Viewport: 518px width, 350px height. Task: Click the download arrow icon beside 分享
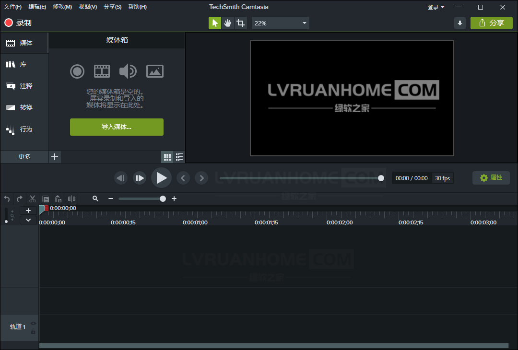tap(459, 23)
